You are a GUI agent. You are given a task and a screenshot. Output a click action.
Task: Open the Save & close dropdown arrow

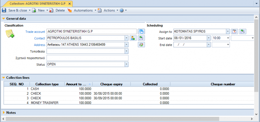tap(30, 10)
